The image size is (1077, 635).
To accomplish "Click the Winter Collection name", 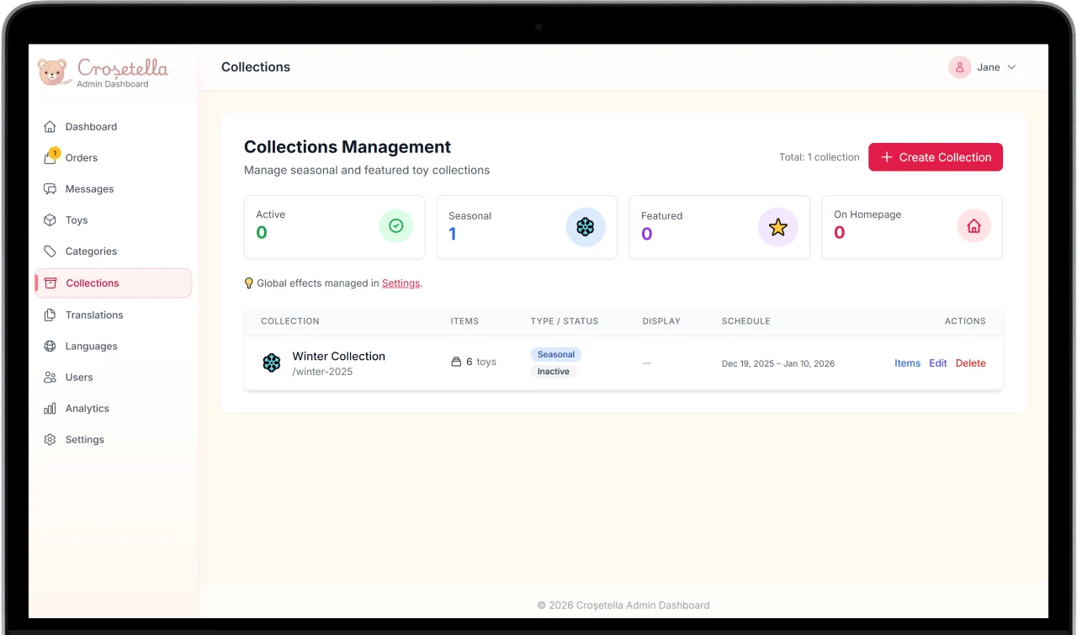I will coord(338,357).
